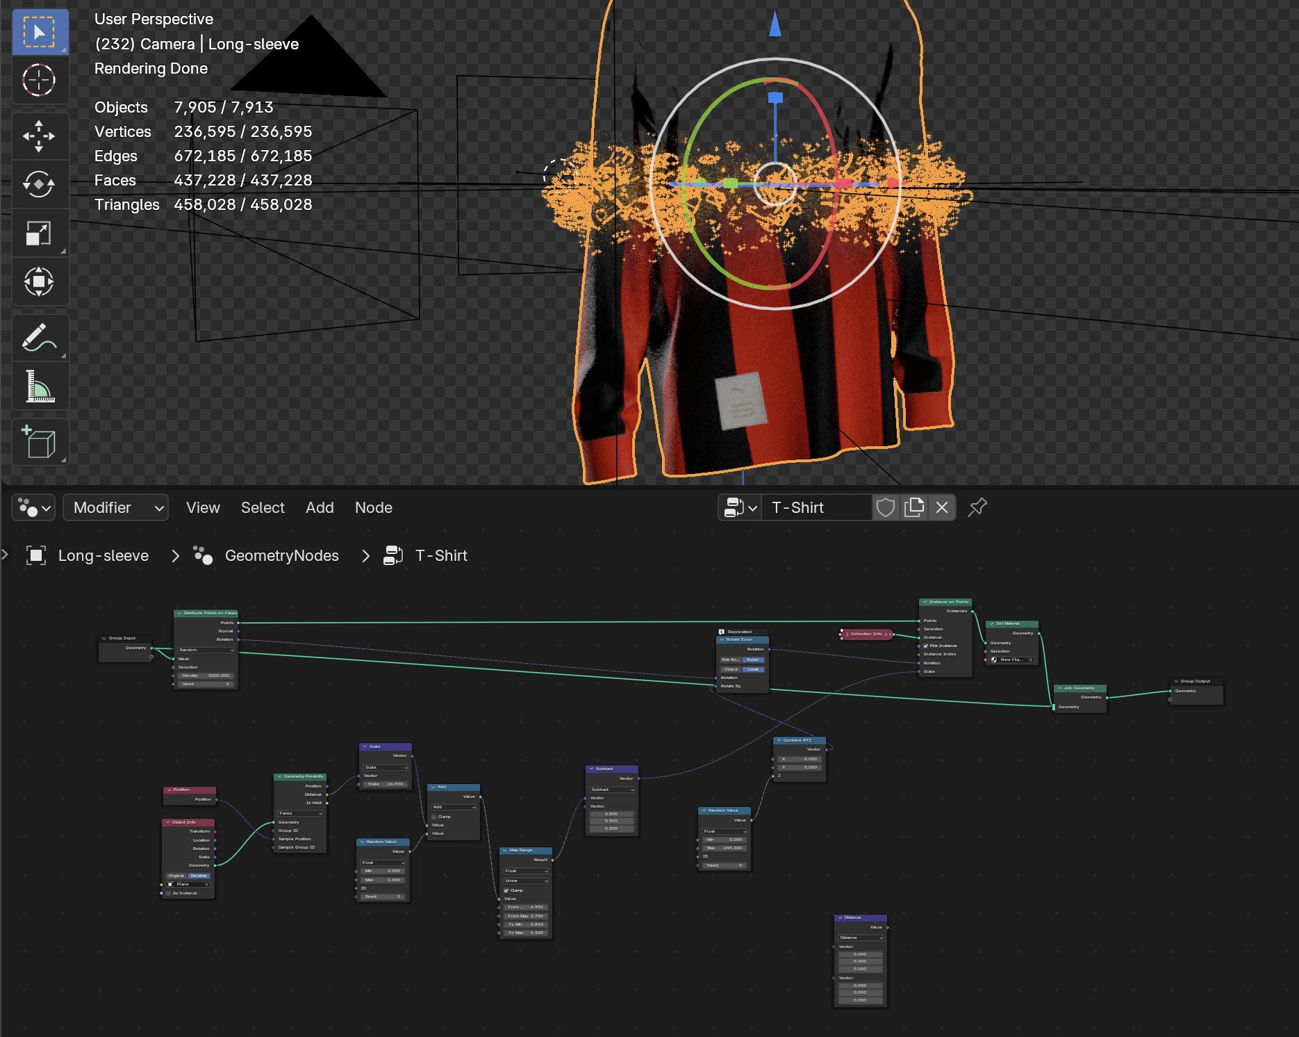Select the Move tool
Viewport: 1299px width, 1037px height.
click(40, 136)
